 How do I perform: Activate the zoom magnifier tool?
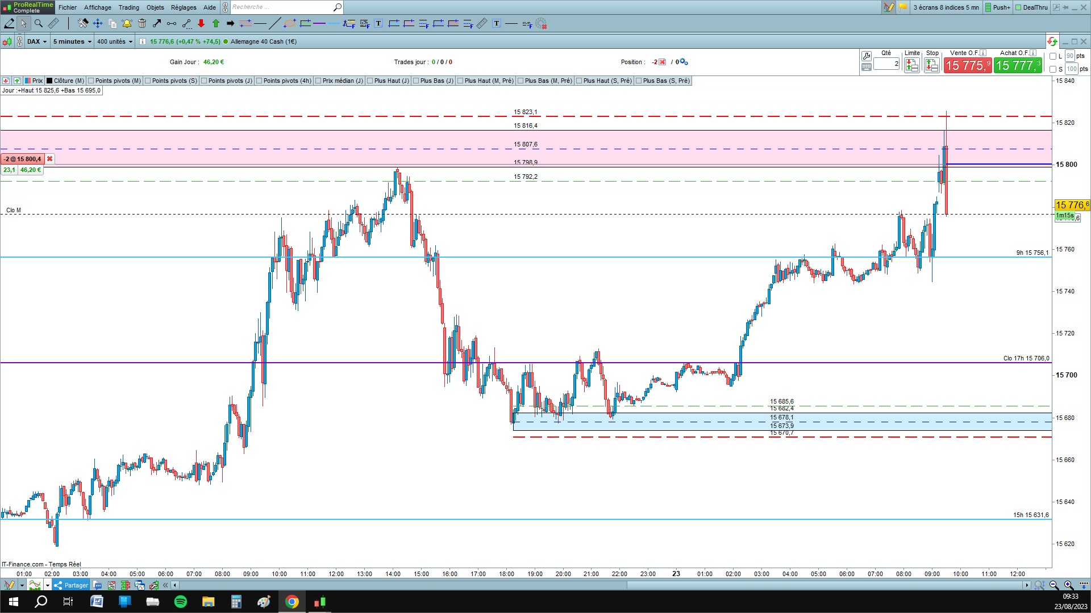39,23
